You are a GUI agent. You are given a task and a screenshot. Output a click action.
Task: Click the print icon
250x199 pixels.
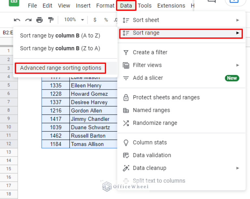[x=39, y=20]
